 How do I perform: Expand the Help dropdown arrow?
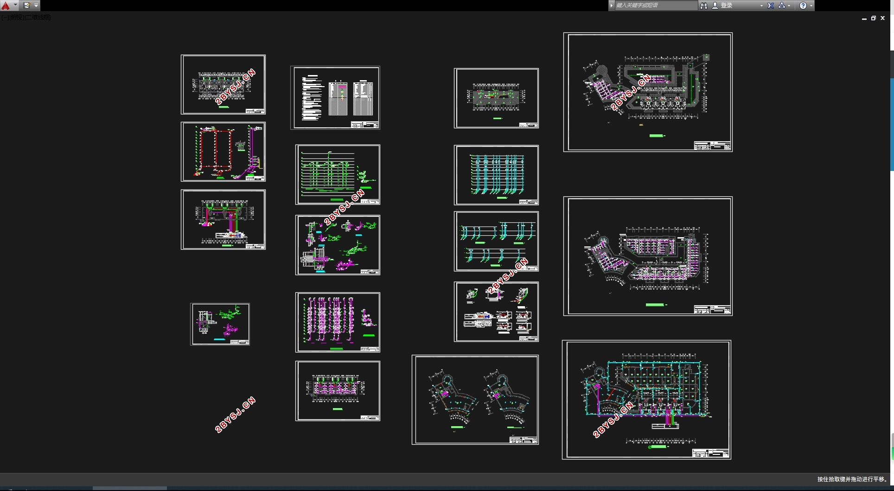811,6
